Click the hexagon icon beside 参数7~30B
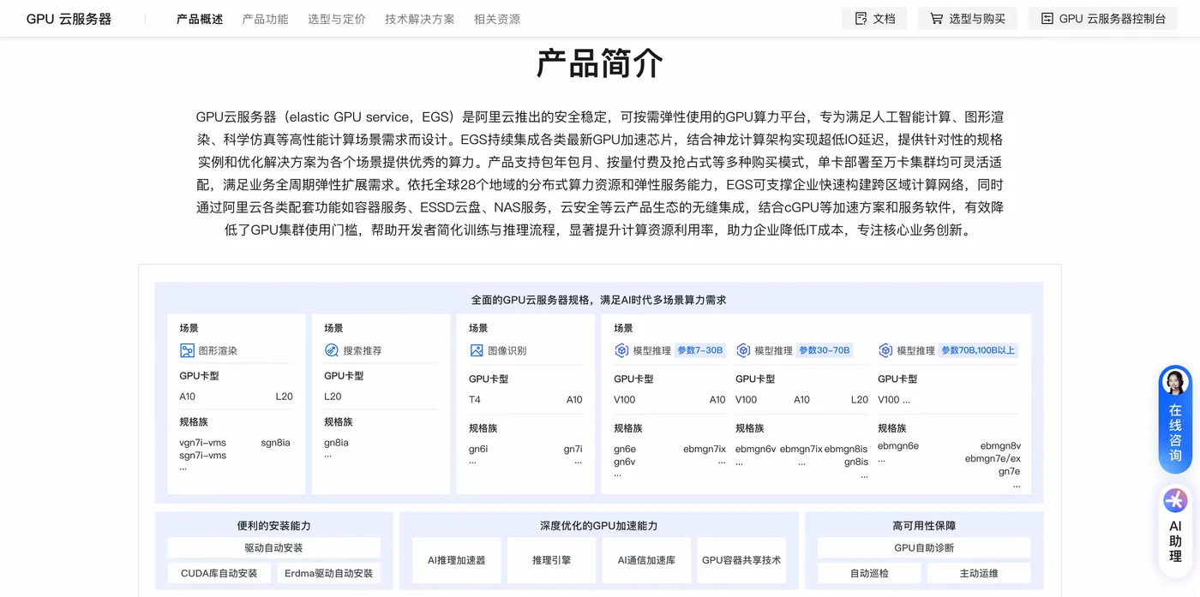The height and width of the screenshot is (597, 1200). coord(621,350)
